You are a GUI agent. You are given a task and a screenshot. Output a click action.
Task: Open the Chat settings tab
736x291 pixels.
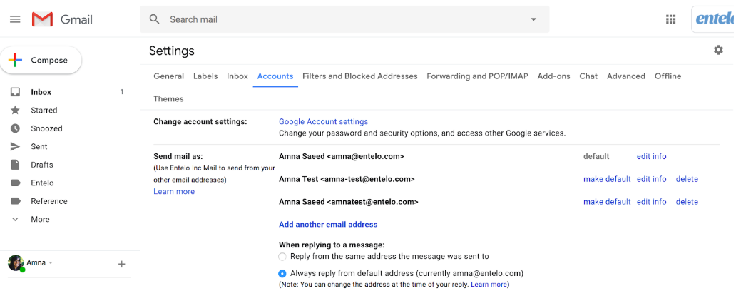[x=588, y=76]
